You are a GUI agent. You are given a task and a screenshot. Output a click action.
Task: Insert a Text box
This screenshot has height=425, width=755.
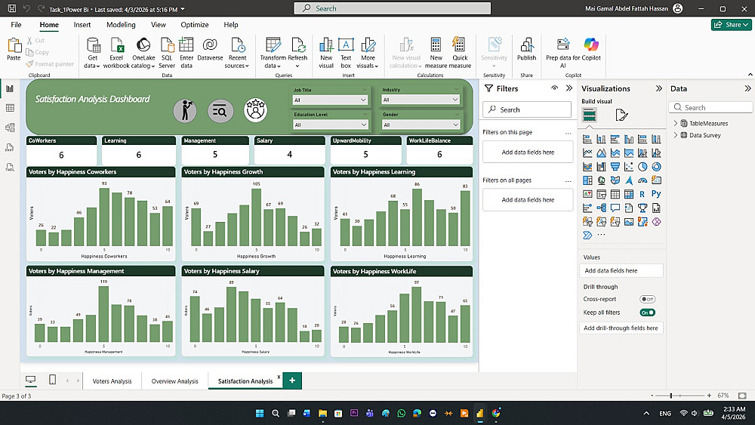346,53
